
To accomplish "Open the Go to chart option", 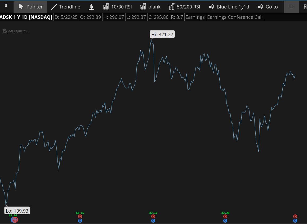I will [268, 7].
